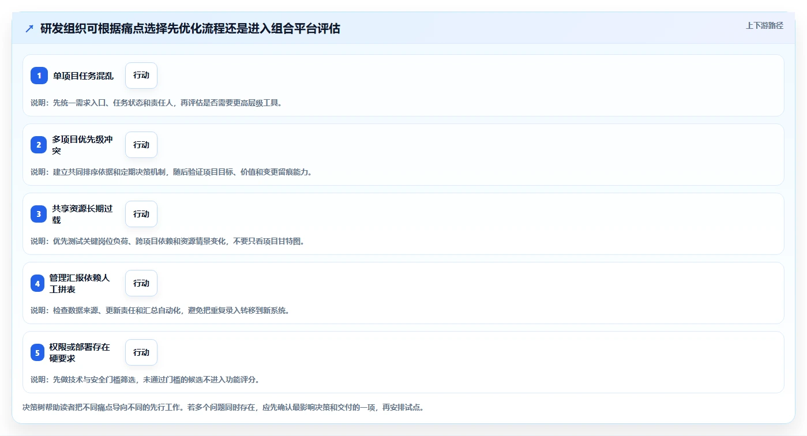Click the 行动 button for 多项目优先级冲突
This screenshot has height=436, width=807.
tap(141, 145)
